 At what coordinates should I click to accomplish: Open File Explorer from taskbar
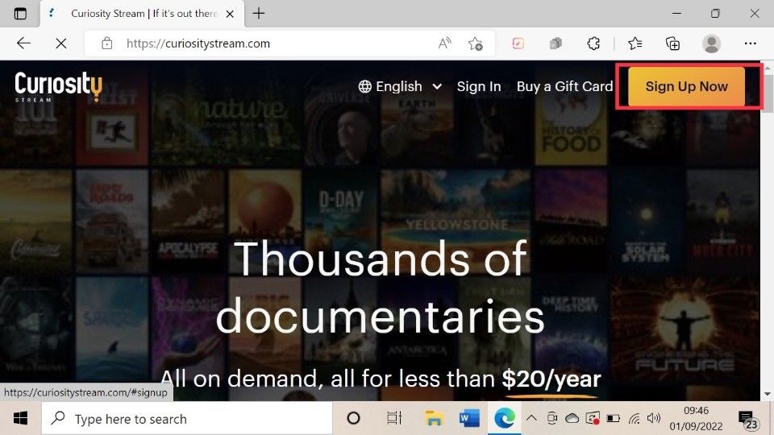tap(434, 419)
